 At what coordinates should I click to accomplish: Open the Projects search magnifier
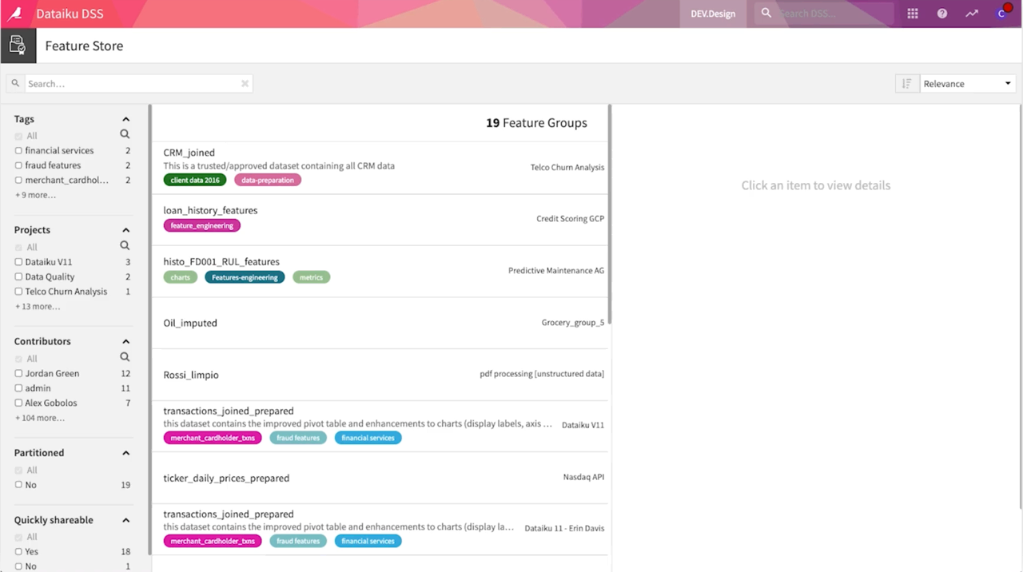pos(125,247)
